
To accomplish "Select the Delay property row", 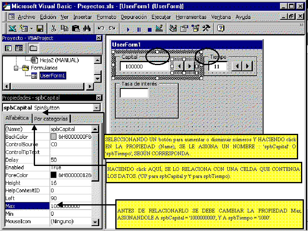I will click(48, 160).
